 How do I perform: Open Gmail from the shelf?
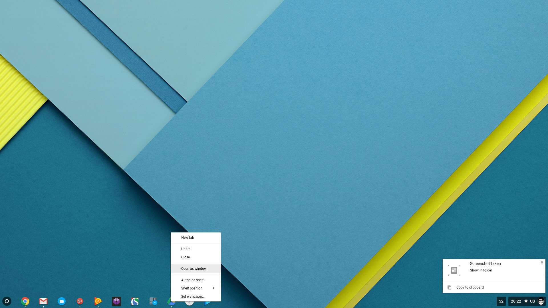[43, 301]
